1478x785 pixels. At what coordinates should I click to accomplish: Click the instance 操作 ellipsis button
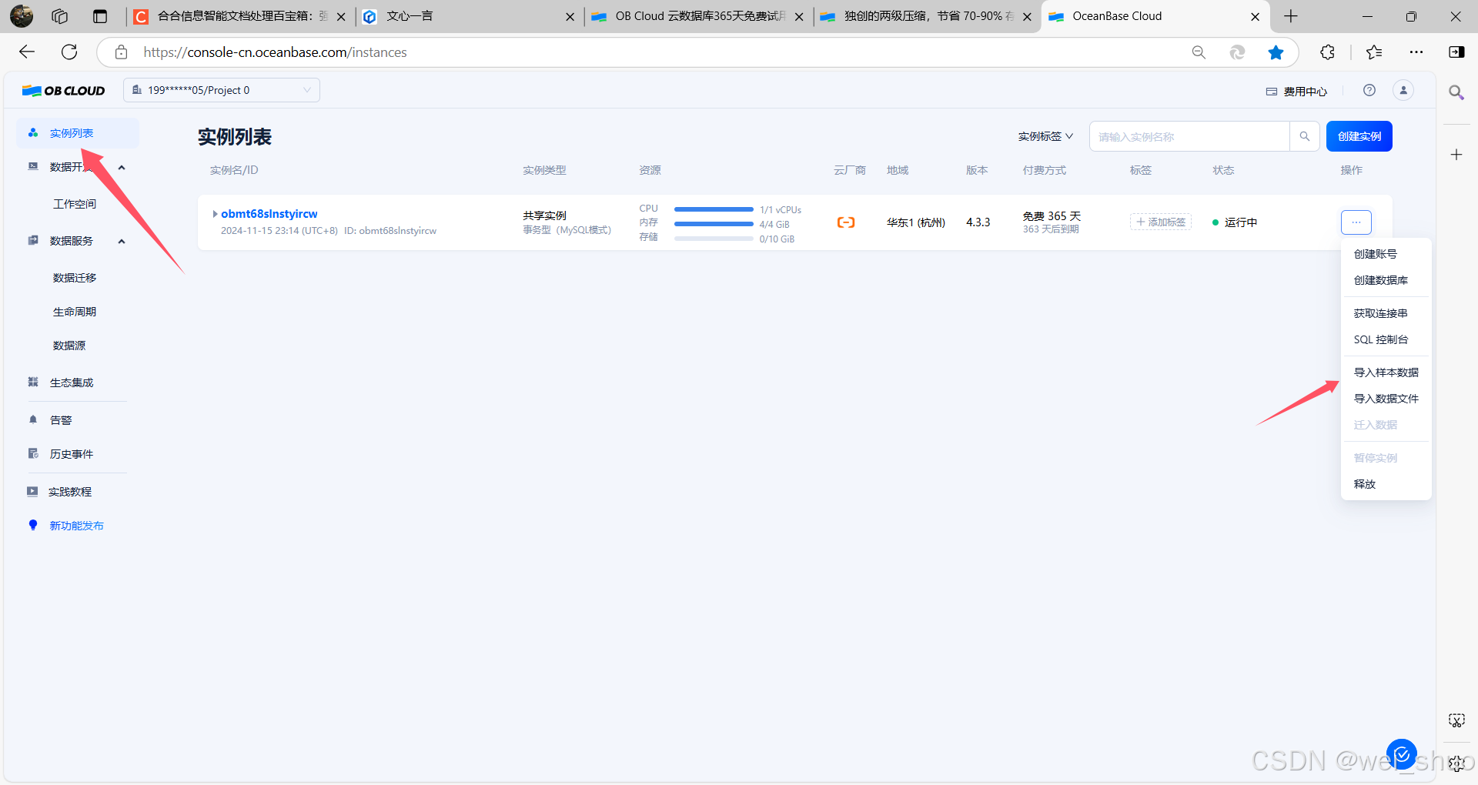coord(1356,222)
